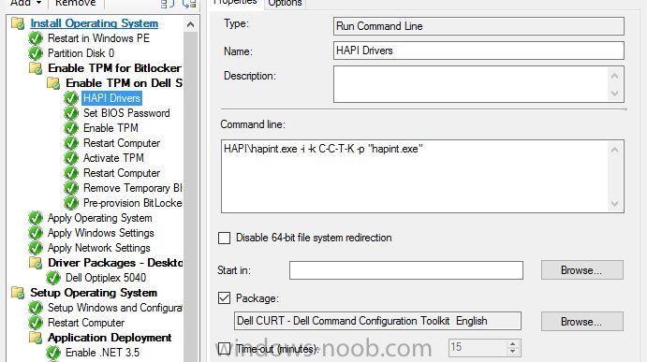Uncheck the Package checkbox

coord(224,298)
